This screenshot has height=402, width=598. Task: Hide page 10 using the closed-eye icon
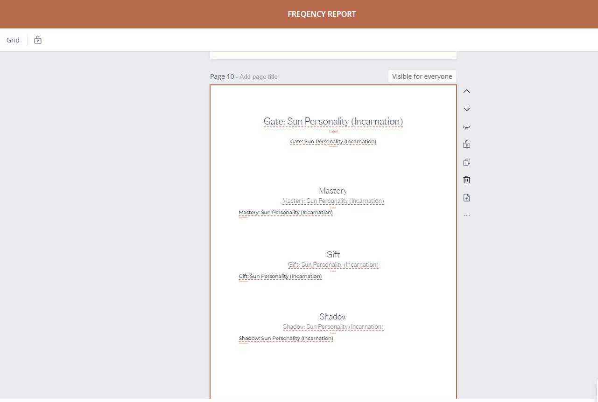(x=466, y=127)
